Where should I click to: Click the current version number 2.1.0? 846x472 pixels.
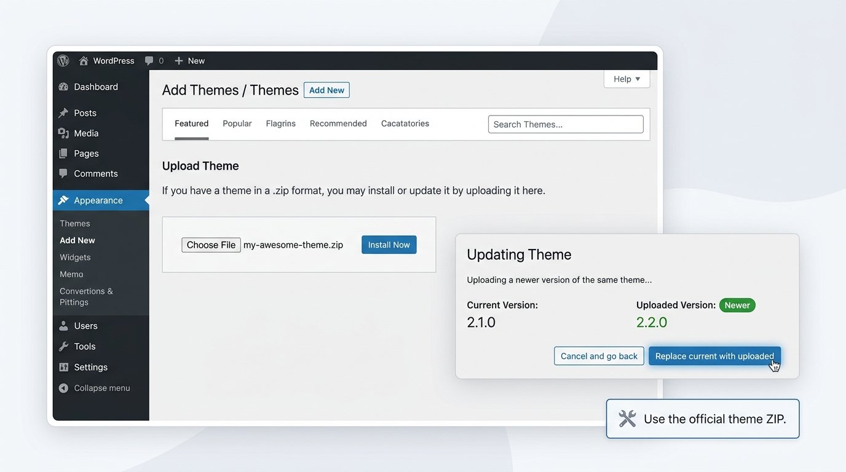pos(481,323)
